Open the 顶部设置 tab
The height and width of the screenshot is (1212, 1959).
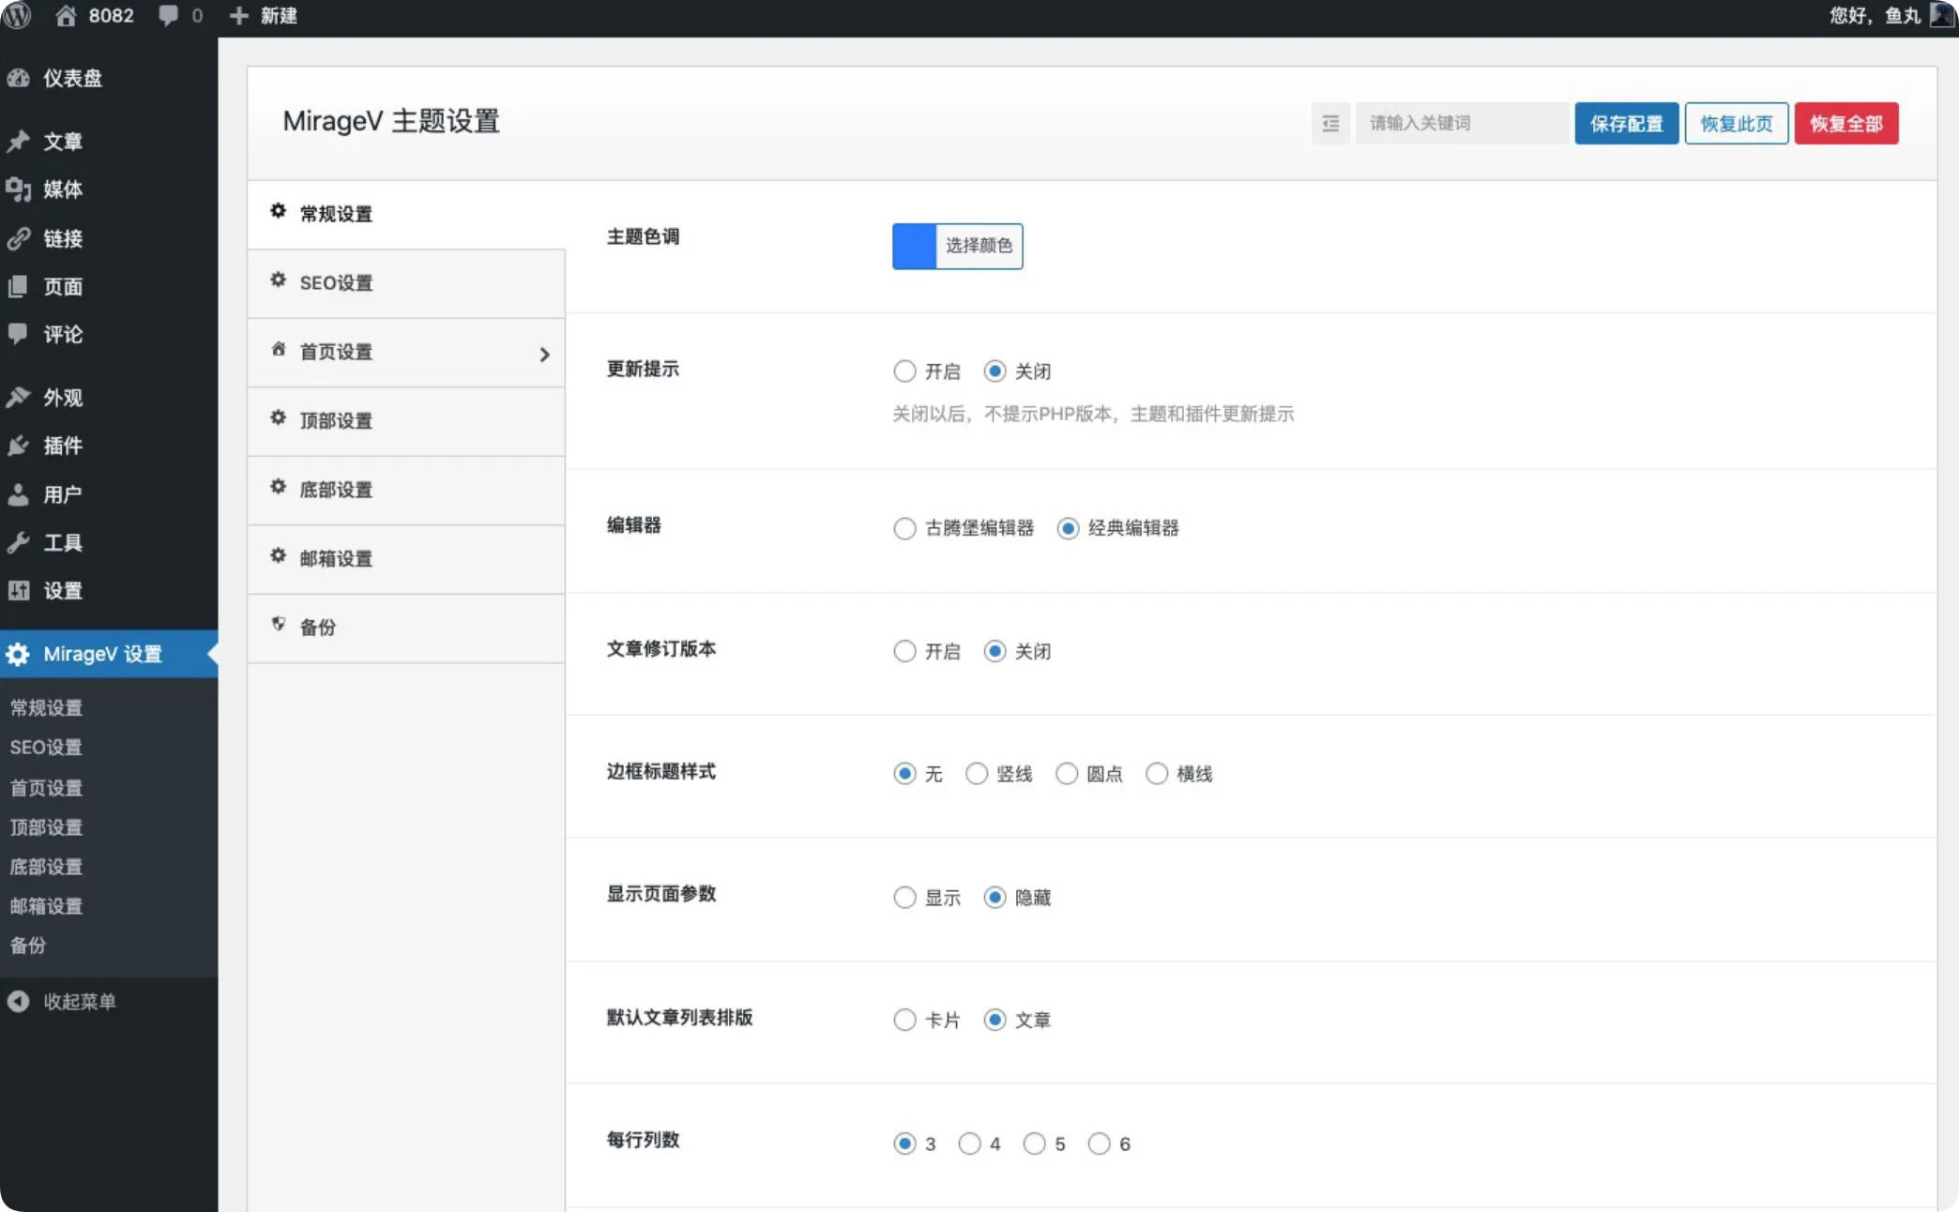[x=334, y=421]
